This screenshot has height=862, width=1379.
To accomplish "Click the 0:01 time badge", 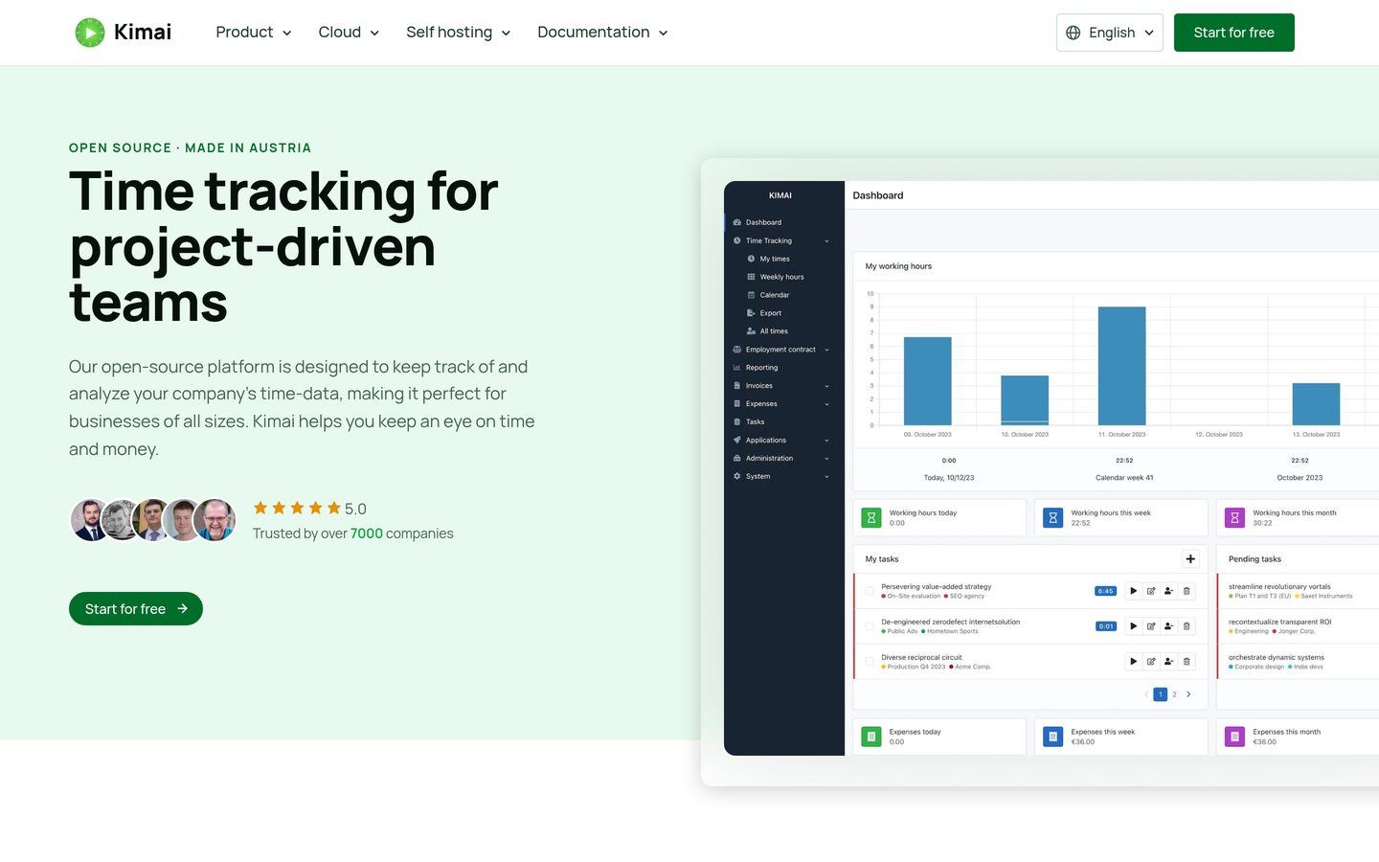I will [1106, 626].
